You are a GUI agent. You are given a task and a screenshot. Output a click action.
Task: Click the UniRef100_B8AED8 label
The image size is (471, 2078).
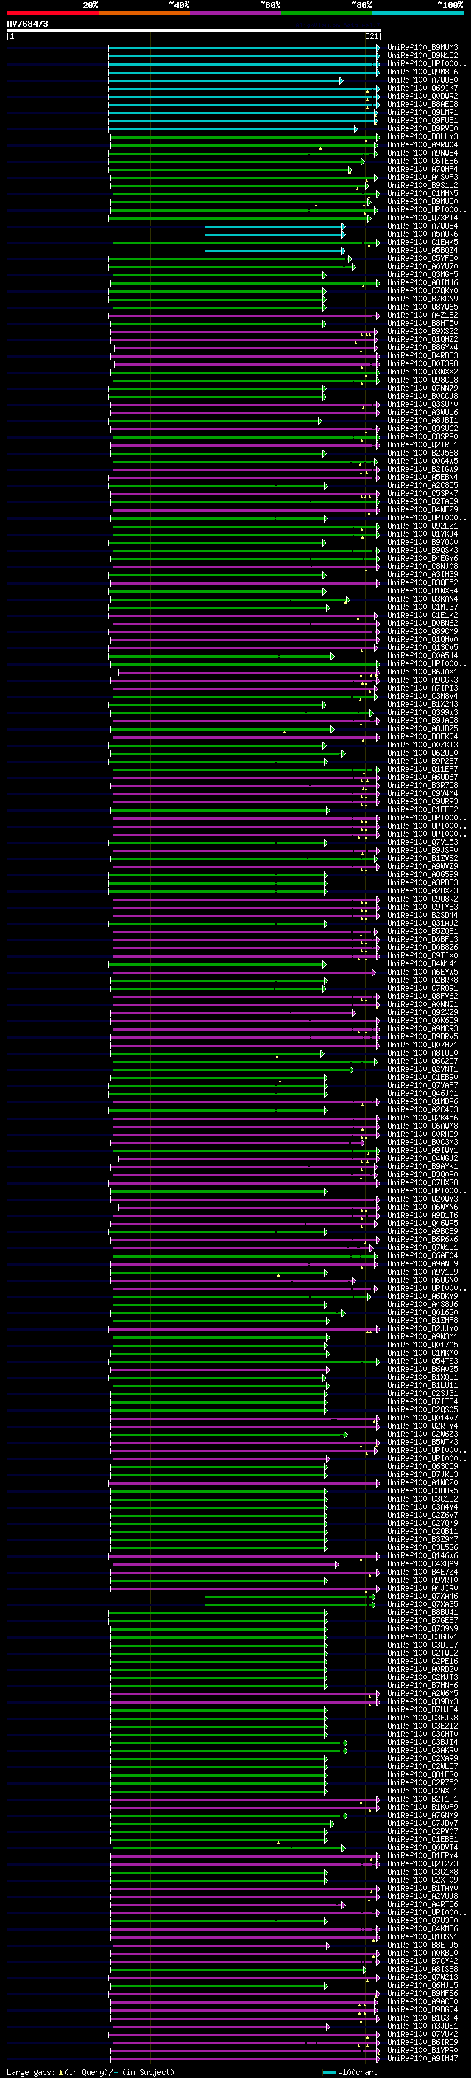click(x=422, y=104)
